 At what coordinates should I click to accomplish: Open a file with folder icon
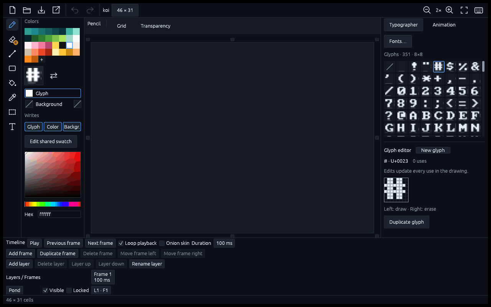(27, 10)
